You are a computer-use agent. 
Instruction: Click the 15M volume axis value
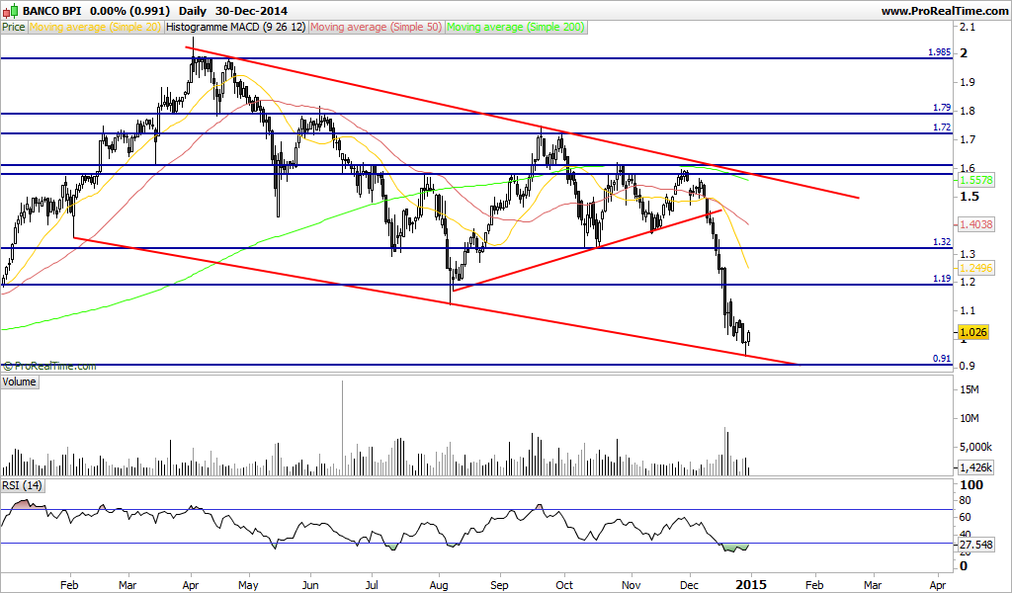pyautogui.click(x=970, y=389)
